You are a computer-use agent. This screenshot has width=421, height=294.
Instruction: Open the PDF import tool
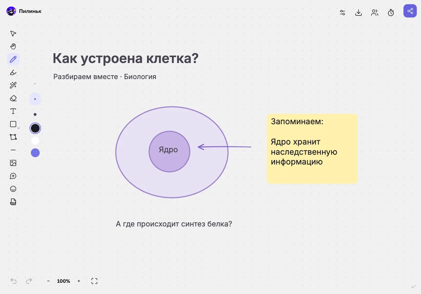13,202
